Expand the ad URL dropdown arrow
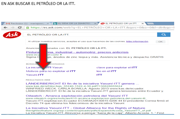This screenshot has height=119, width=180. click(x=61, y=55)
